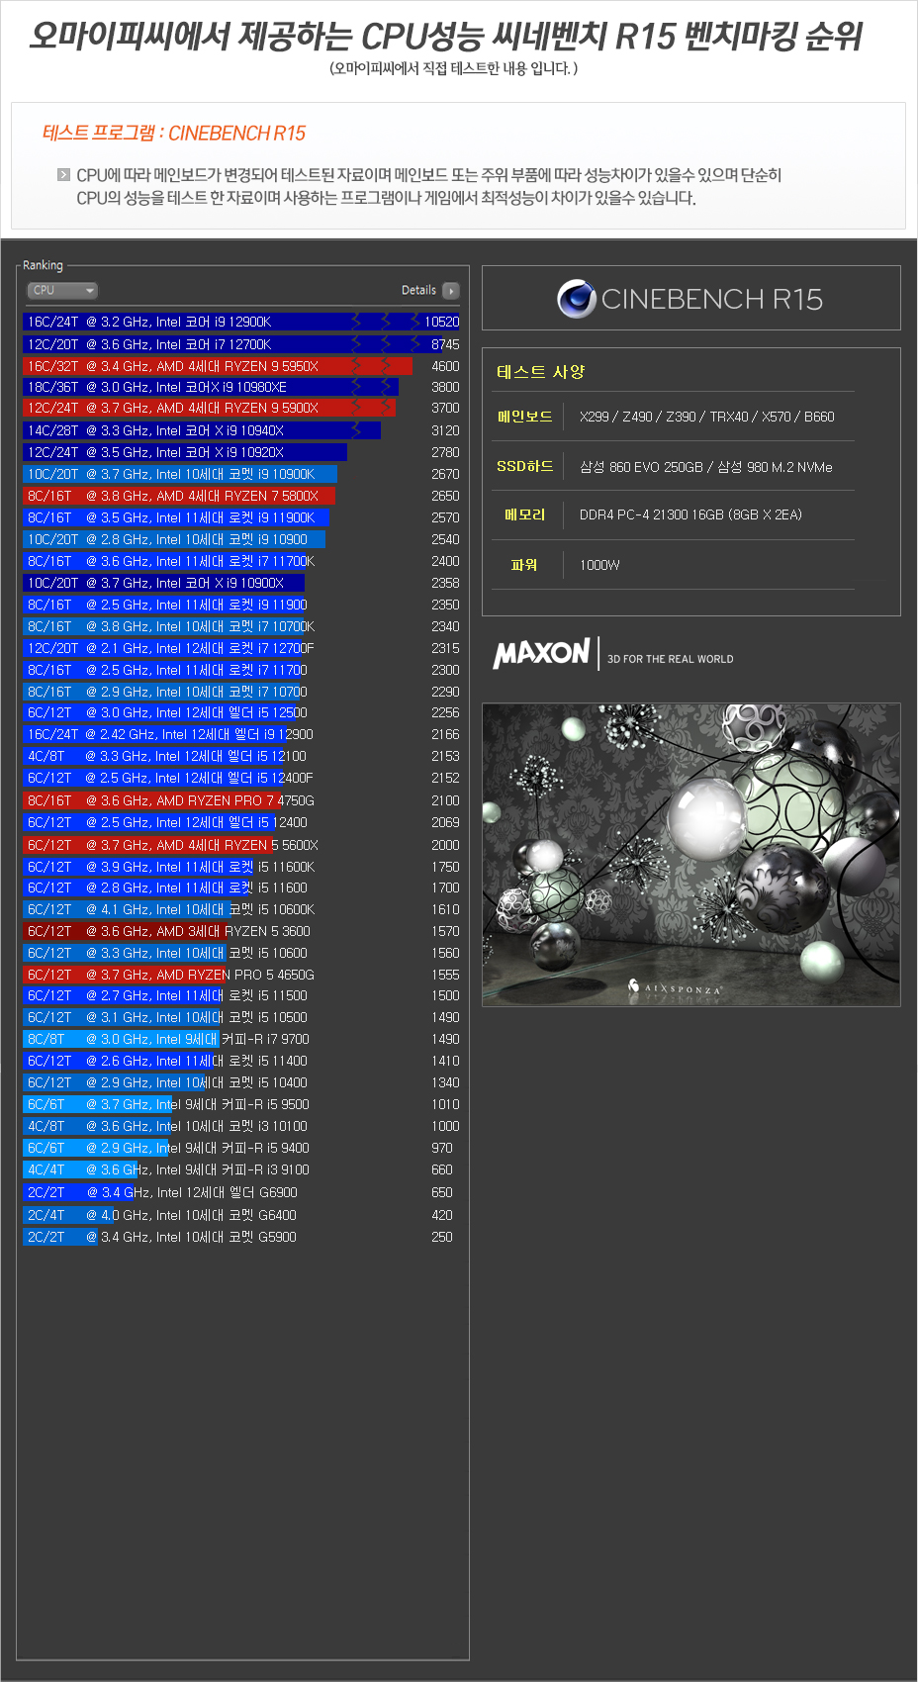918x1682 pixels.
Task: Select the Intel i5 11400 row
Action: tap(241, 1061)
